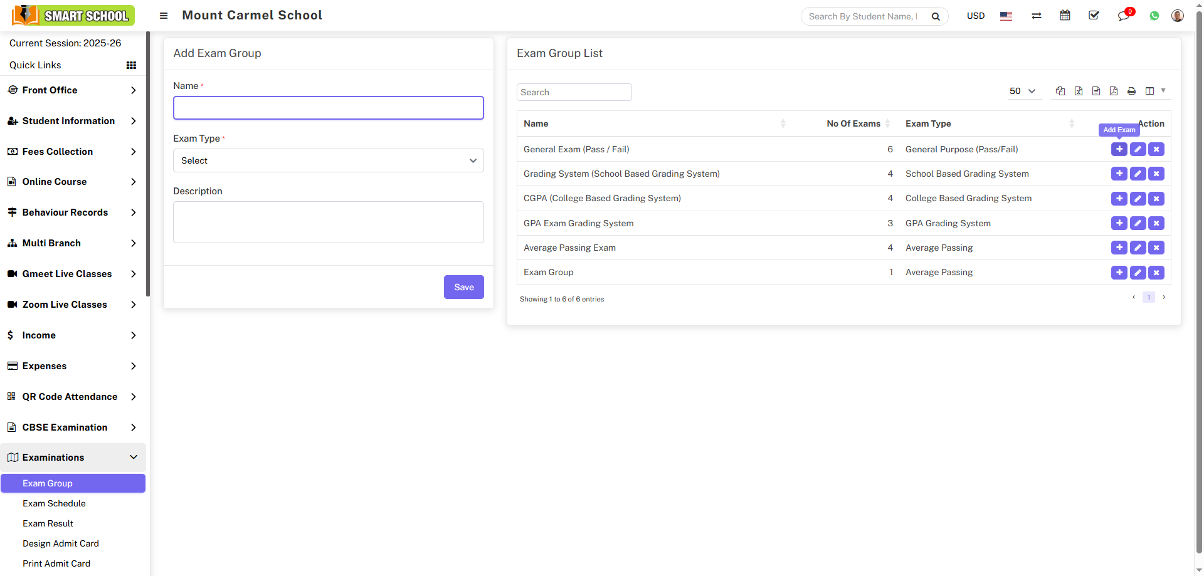The height and width of the screenshot is (576, 1204).
Task: Export the exam group list as PDF
Action: [1114, 92]
